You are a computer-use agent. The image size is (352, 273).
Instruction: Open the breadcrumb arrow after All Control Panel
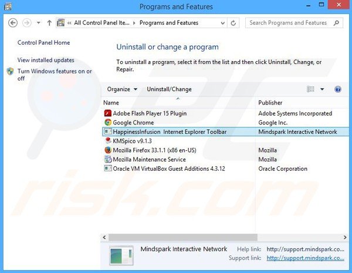coord(134,23)
